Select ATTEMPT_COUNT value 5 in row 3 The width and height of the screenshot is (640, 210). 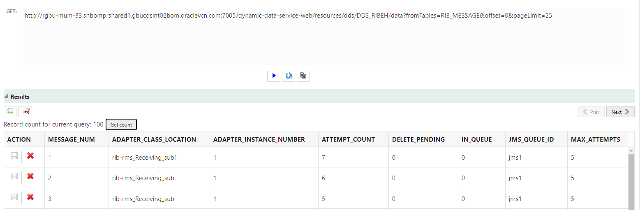click(x=354, y=199)
